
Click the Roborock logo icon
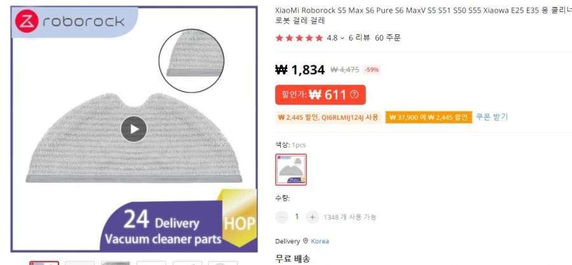(x=27, y=22)
